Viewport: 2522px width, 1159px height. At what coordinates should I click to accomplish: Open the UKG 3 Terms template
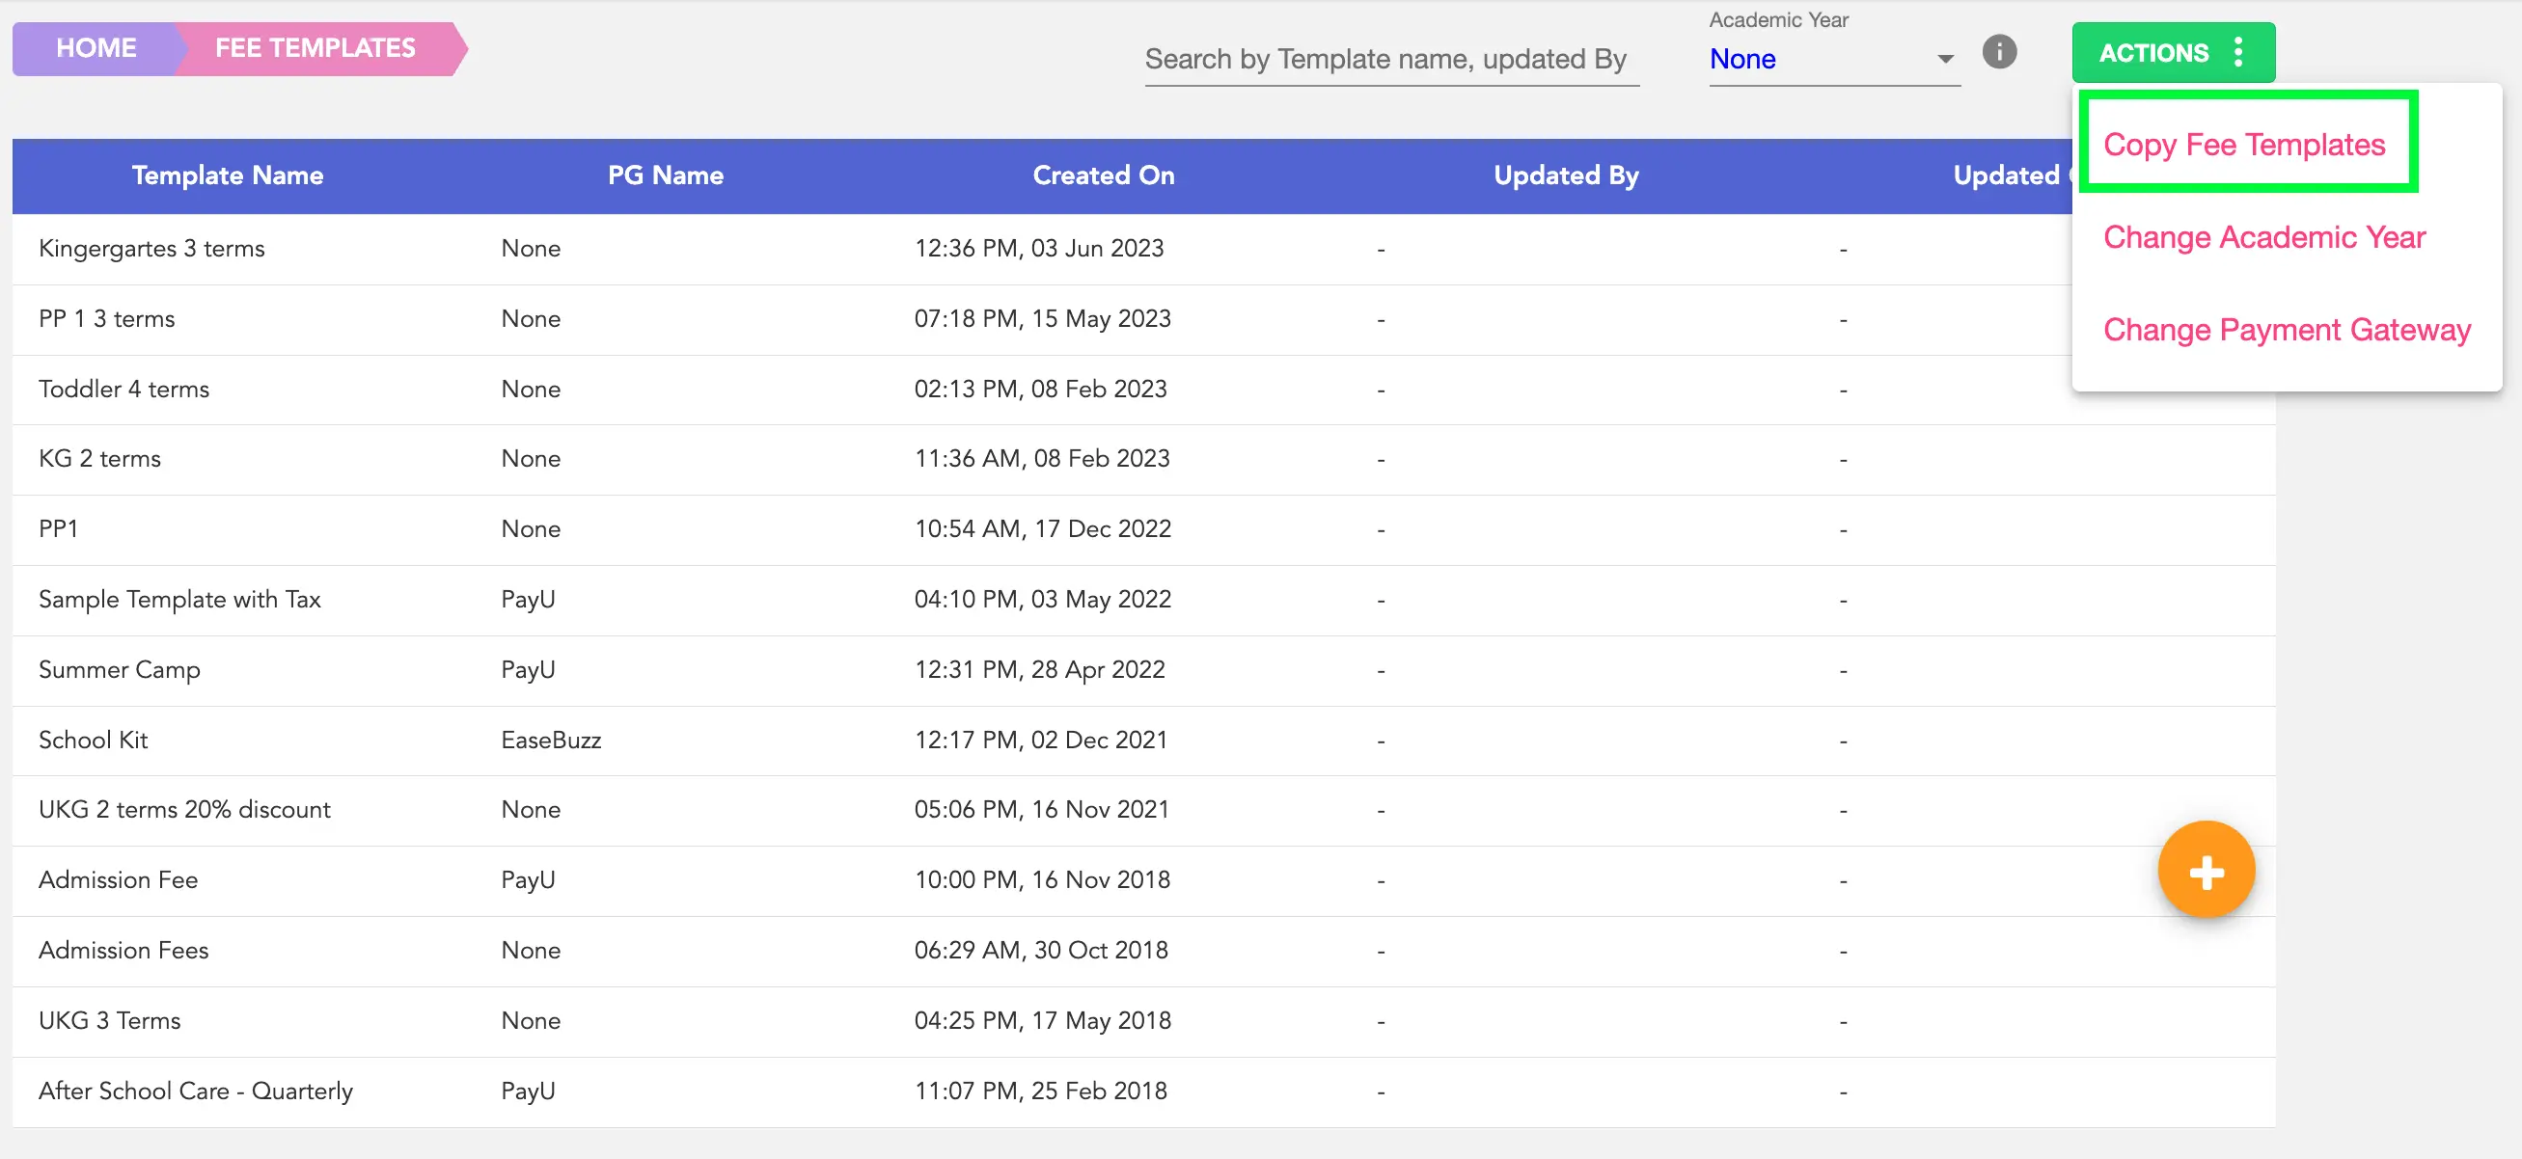[110, 1021]
